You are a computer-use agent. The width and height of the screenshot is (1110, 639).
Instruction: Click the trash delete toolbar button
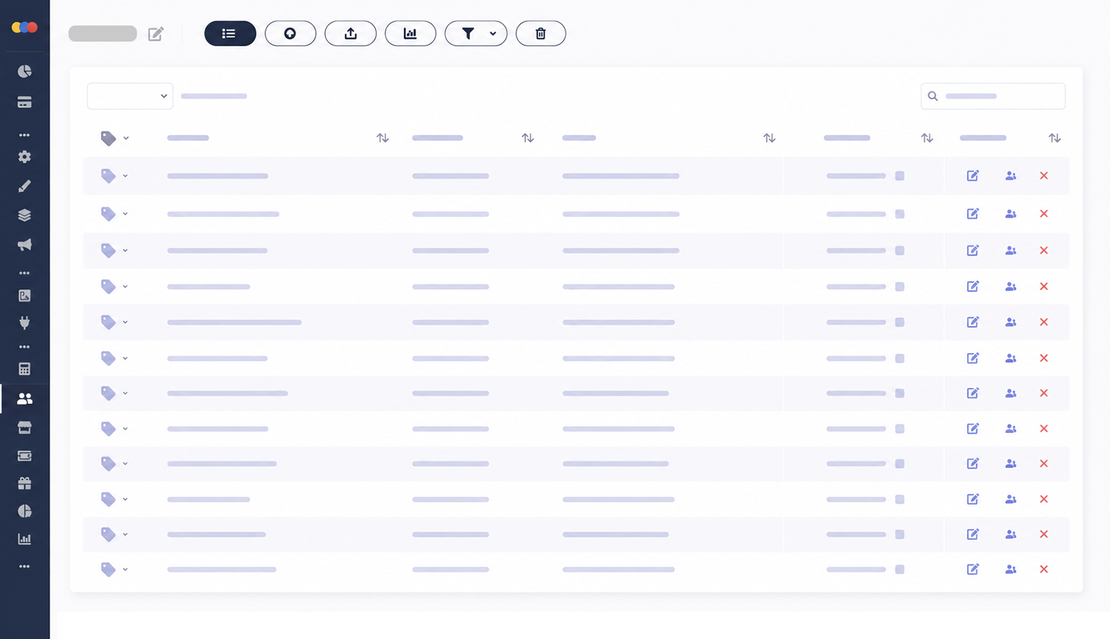541,34
